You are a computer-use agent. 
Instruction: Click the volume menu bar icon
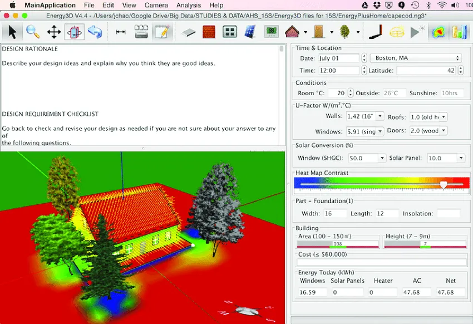pos(455,5)
